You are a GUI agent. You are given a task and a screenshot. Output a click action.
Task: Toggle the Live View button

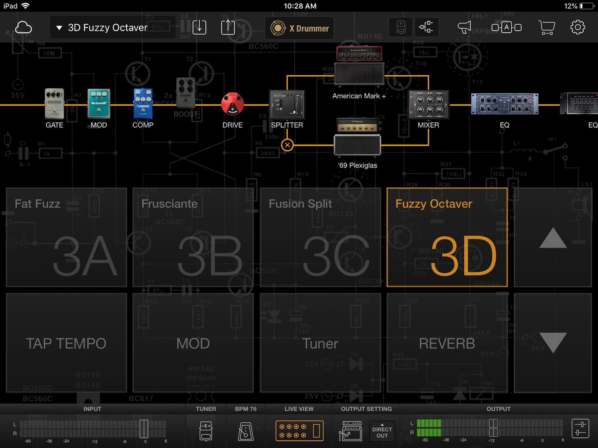(299, 431)
